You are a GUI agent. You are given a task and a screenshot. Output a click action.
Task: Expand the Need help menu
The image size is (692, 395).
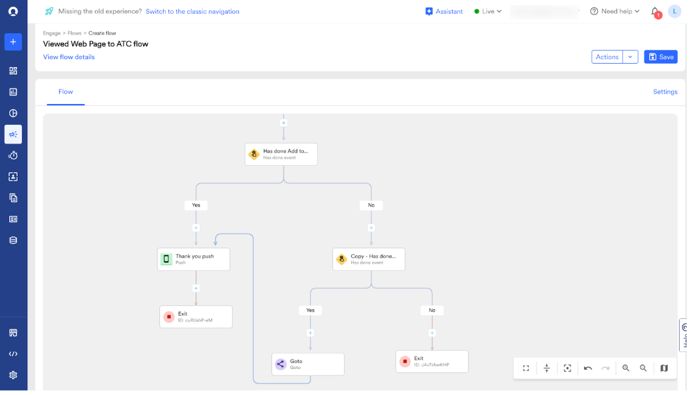point(615,12)
